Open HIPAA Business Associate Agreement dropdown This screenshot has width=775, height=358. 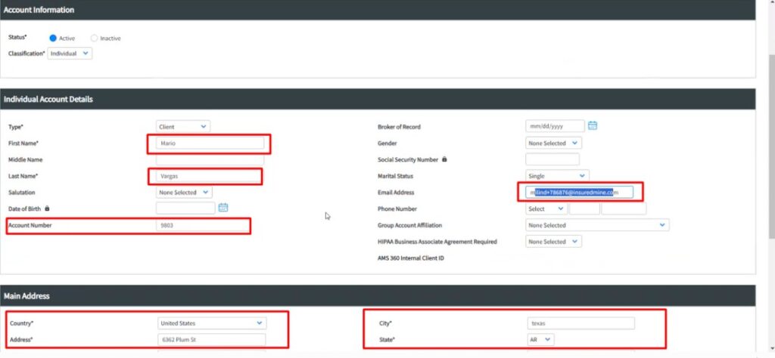coord(553,242)
